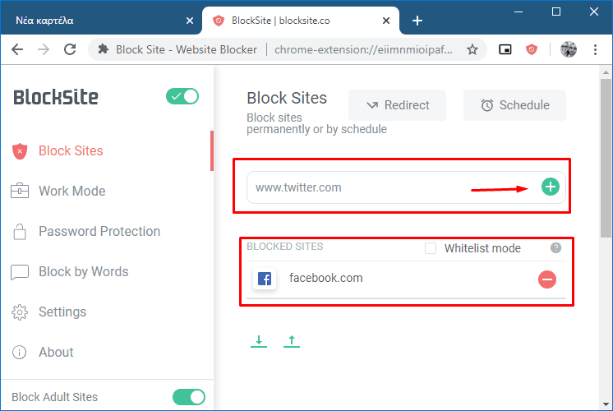Click the Block Adult Sites label
The width and height of the screenshot is (613, 411).
[x=54, y=397]
